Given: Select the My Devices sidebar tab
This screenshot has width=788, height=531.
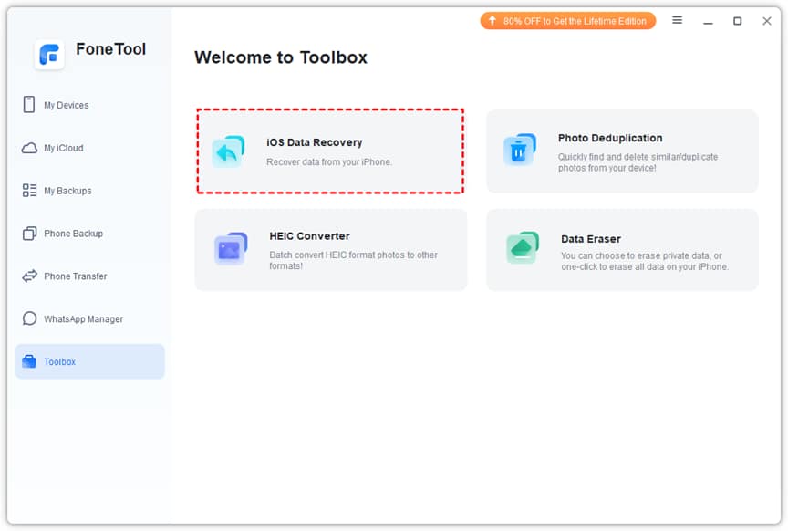Looking at the screenshot, I should click(x=67, y=105).
